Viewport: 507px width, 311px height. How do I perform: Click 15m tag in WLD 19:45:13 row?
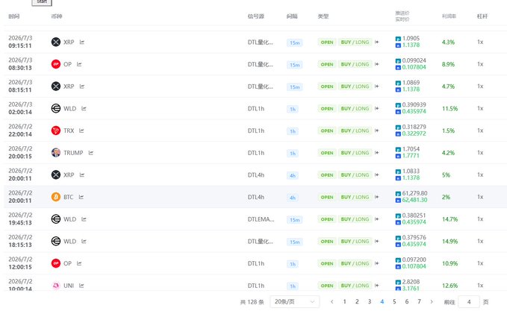coord(294,219)
